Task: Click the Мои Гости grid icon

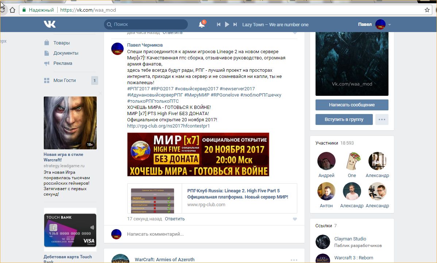Action: click(47, 81)
